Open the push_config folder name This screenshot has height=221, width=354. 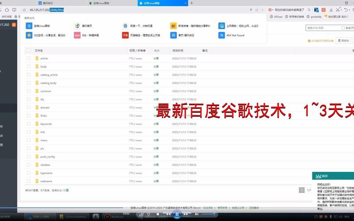pyautogui.click(x=48, y=156)
